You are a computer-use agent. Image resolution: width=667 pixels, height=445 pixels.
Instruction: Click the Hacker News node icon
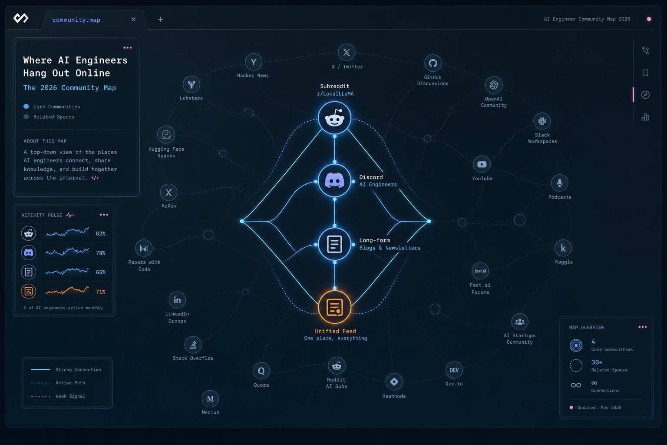coord(254,62)
